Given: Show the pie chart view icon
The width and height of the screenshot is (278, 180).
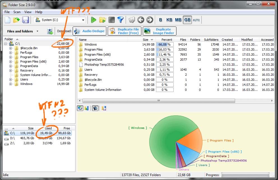Looking at the screenshot, I should [x=80, y=108].
